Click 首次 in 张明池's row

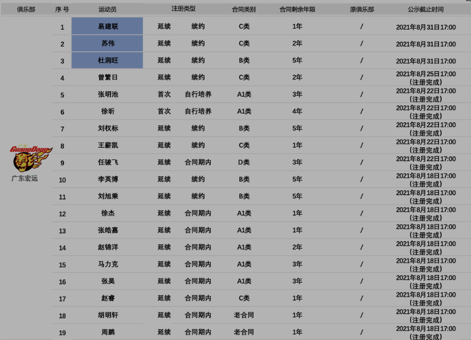coord(164,94)
